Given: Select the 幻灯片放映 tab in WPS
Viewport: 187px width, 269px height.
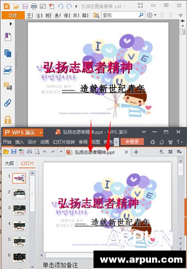Looking at the screenshot, I should (64, 142).
